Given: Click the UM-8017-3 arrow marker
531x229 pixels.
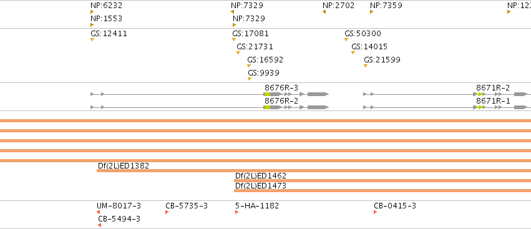Looking at the screenshot, I should click(98, 212).
